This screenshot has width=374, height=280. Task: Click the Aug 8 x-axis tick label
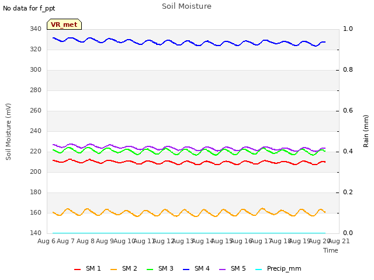point(85,241)
